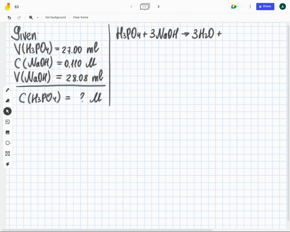Screen dimensions: 290x232
Task: Click the jam title "63"
Action: [17, 7]
